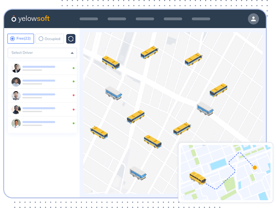The height and width of the screenshot is (208, 276).
Task: Click the rightmost blue bus on main map
Action: 205,109
